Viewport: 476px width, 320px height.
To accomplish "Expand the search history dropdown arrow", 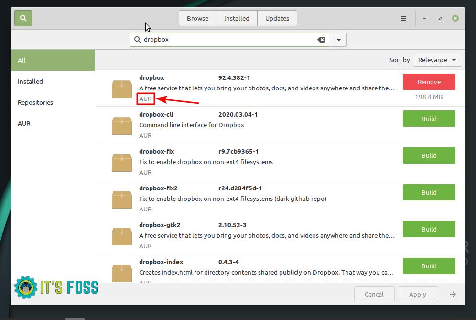I will tap(338, 40).
